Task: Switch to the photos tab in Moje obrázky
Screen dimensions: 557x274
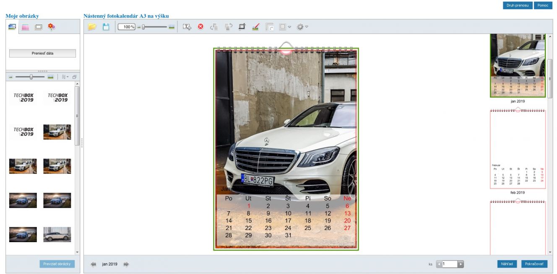Action: tap(12, 27)
